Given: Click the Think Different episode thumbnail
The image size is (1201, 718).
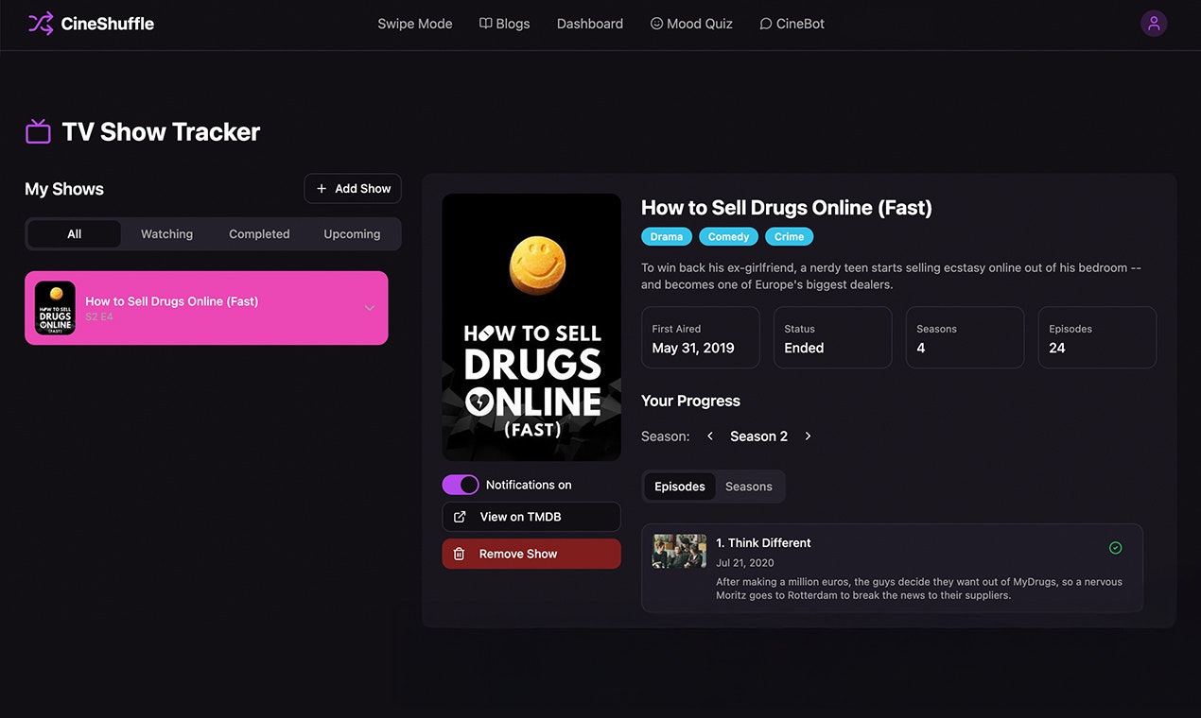Looking at the screenshot, I should (x=679, y=551).
